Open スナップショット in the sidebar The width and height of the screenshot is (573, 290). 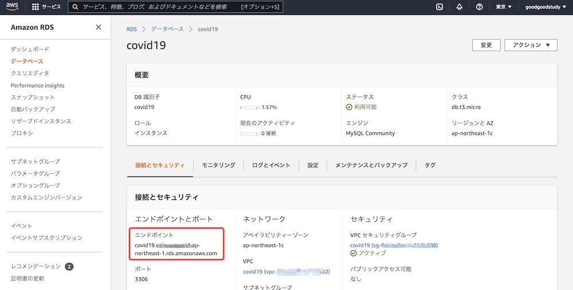[33, 97]
